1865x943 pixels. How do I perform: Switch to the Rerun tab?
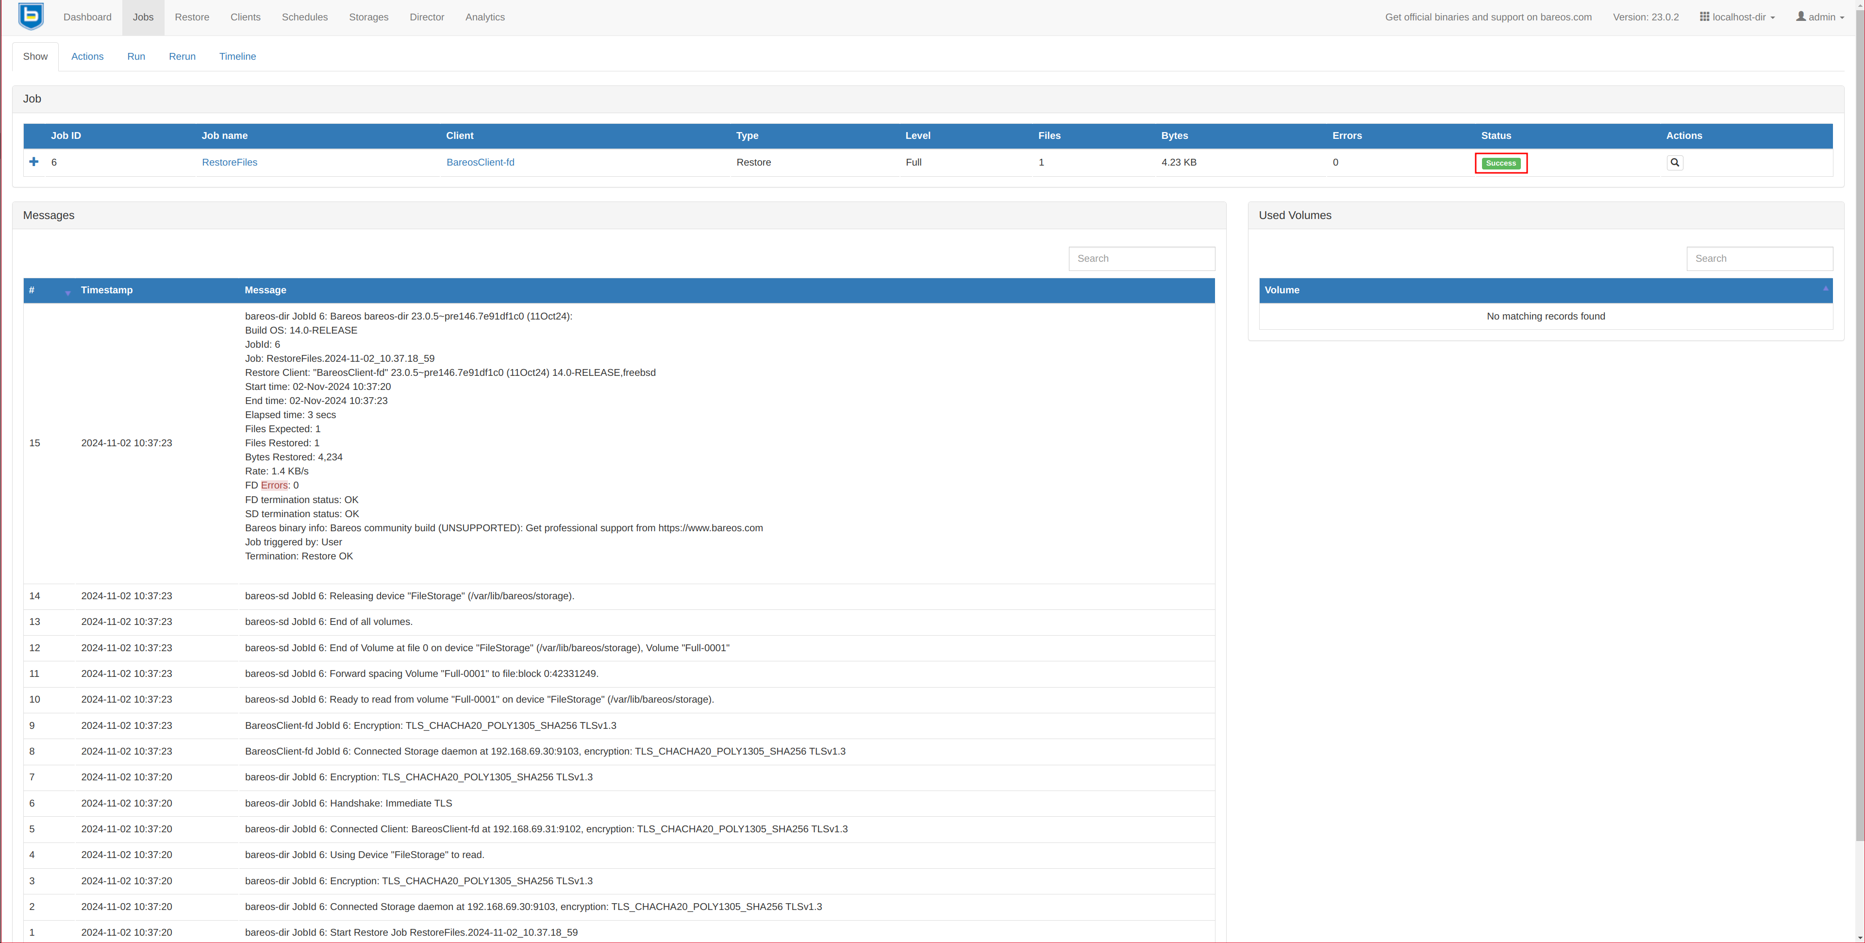pos(182,56)
